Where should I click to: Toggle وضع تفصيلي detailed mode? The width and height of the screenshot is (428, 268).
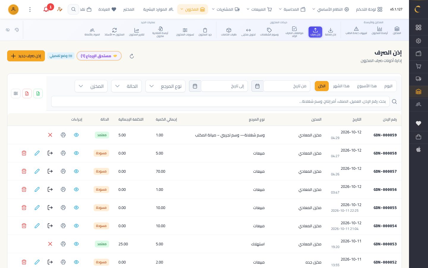[x=61, y=56]
